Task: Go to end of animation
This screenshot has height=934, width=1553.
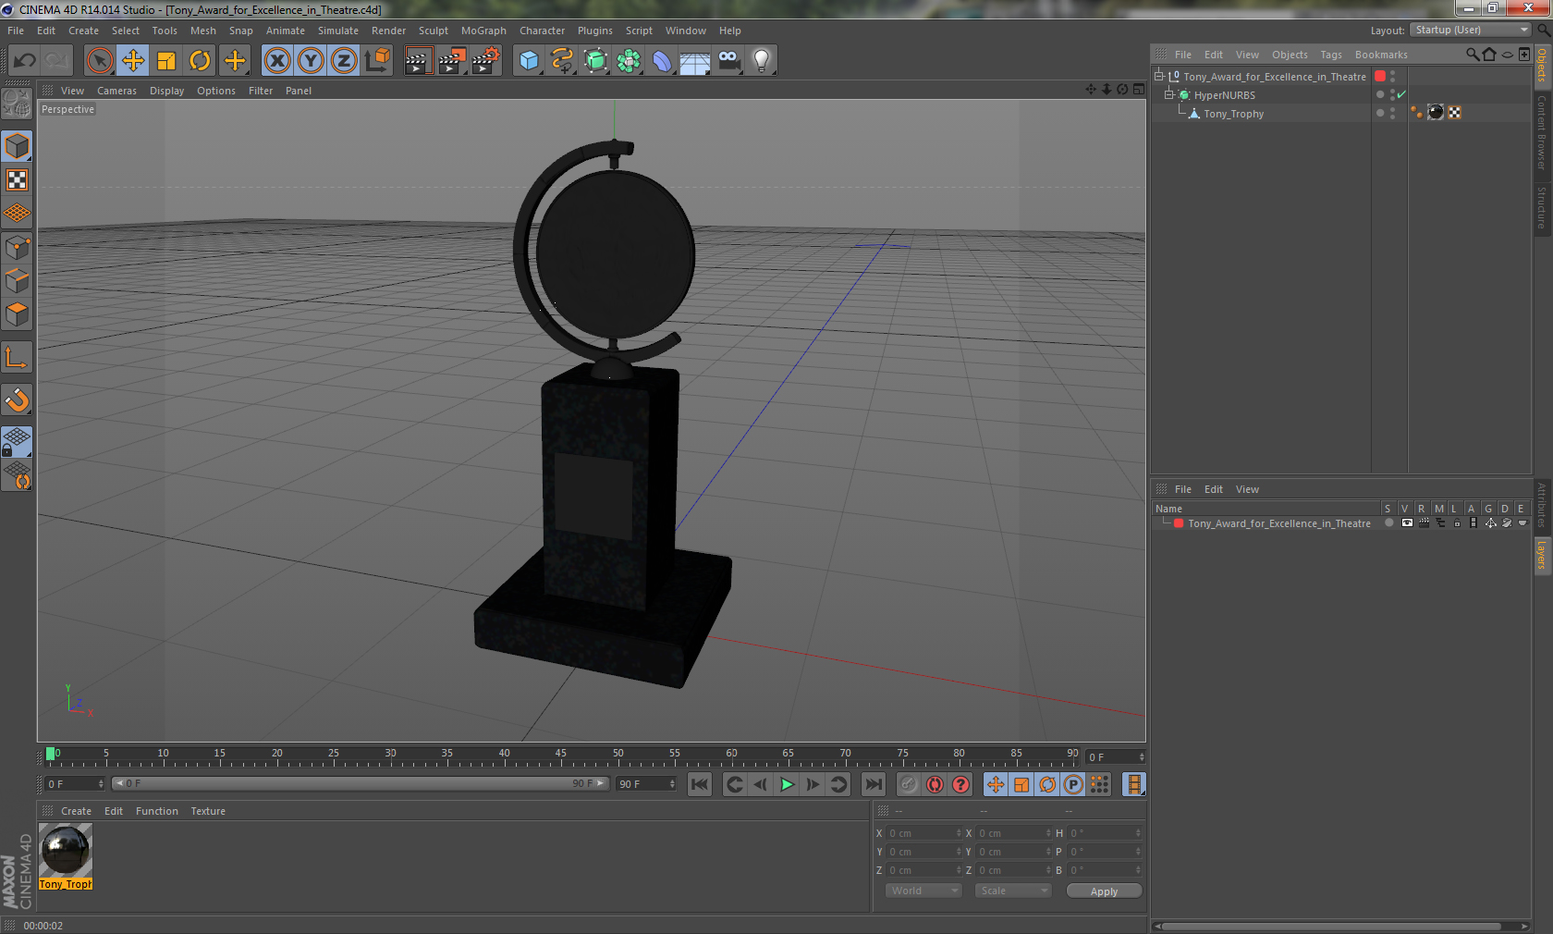Action: tap(873, 784)
